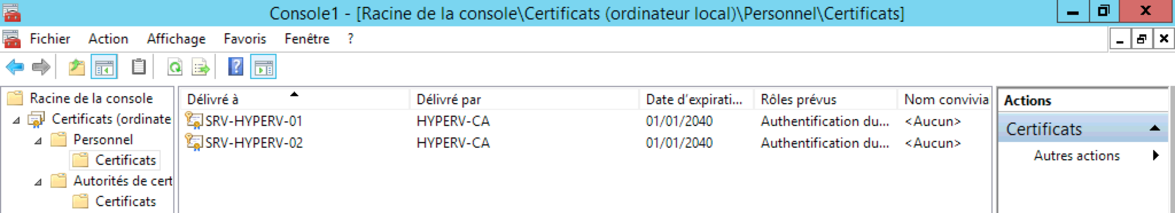The image size is (1175, 213).
Task: Open the Affichage menu
Action: pyautogui.click(x=176, y=39)
